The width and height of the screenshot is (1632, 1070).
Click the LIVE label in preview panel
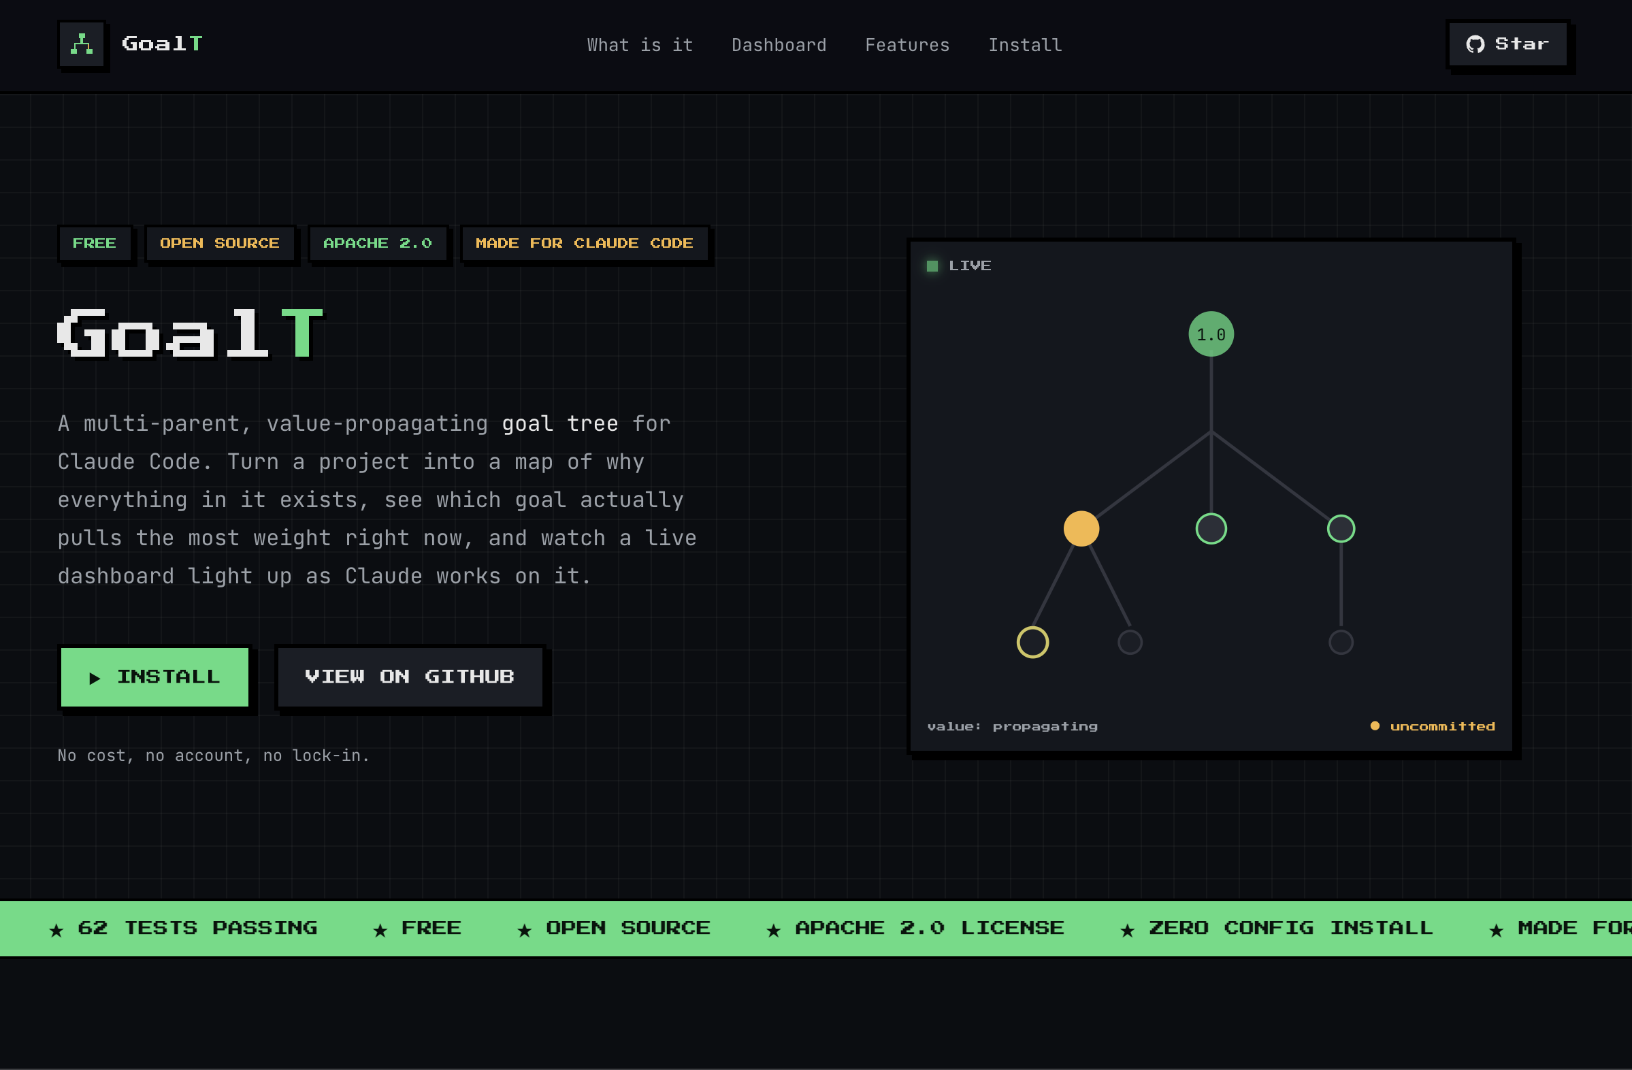pyautogui.click(x=970, y=266)
